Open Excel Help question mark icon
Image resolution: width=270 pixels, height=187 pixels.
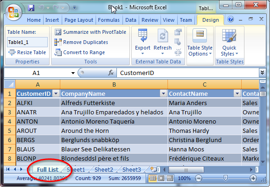tap(231, 19)
